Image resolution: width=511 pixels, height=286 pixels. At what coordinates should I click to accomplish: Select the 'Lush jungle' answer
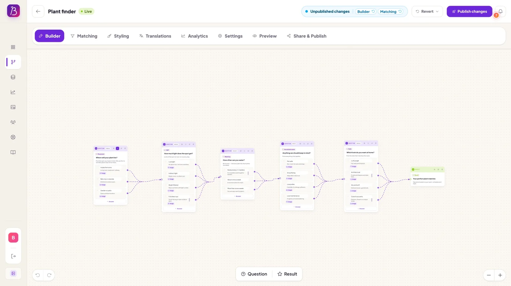(361, 163)
